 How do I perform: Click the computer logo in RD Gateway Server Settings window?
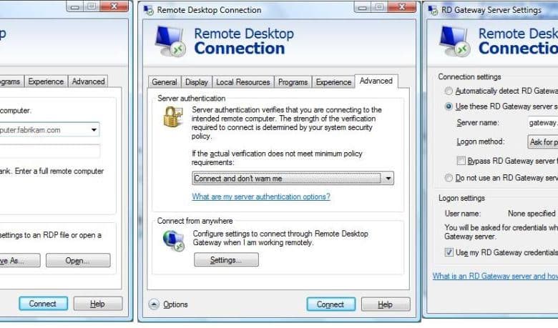point(455,41)
